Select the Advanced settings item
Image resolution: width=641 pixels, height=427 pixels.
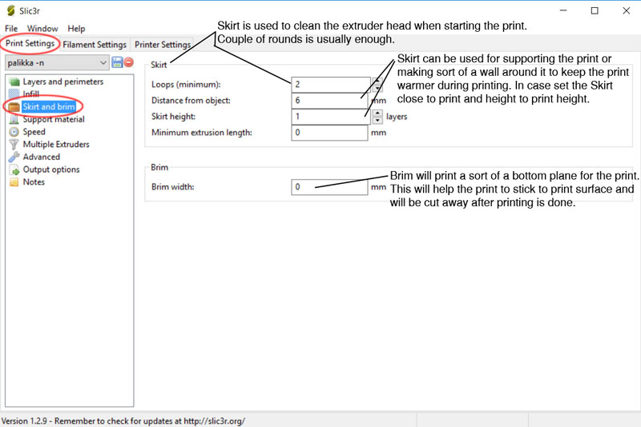(42, 157)
